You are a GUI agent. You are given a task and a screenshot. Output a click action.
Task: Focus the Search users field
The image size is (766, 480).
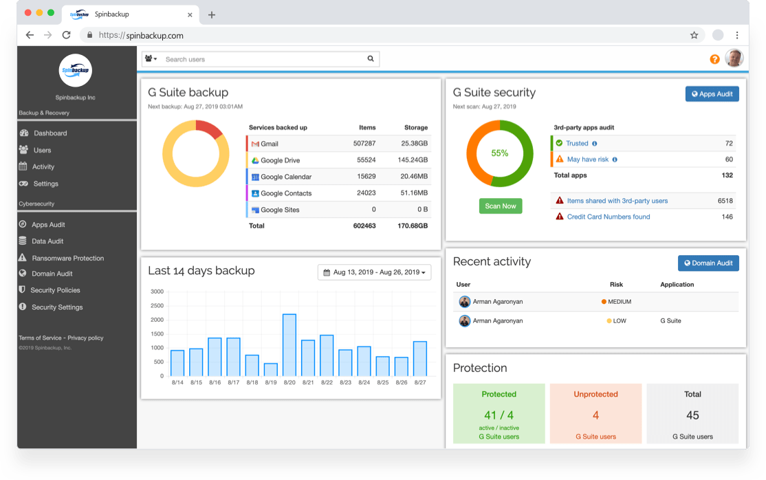pyautogui.click(x=263, y=59)
